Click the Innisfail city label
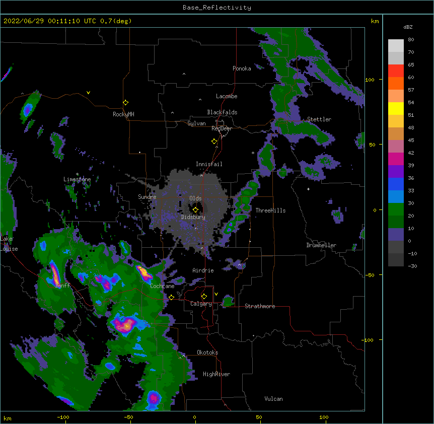Viewport: 434px width, 424px height. click(209, 164)
